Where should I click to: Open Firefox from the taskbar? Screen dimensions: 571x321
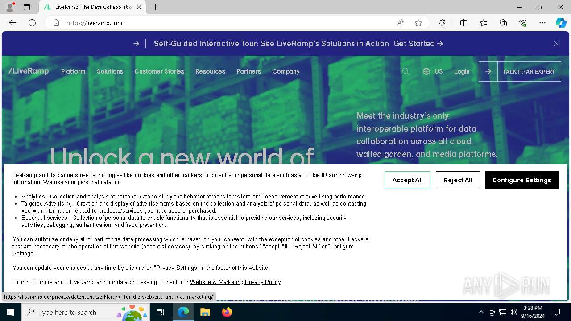(227, 312)
